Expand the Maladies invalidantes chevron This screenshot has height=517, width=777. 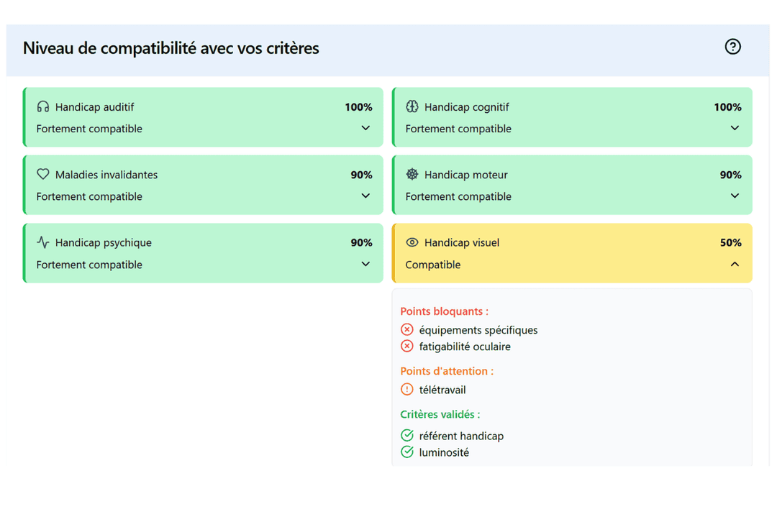[365, 196]
